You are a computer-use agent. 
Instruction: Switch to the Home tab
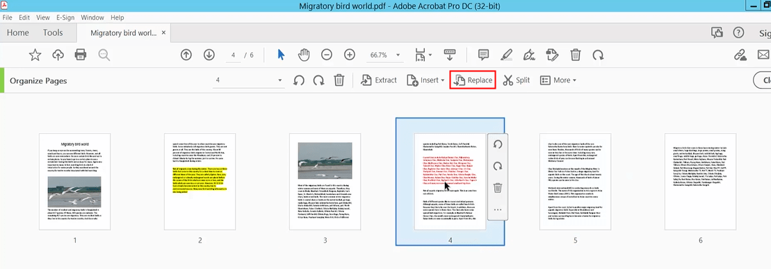(17, 33)
